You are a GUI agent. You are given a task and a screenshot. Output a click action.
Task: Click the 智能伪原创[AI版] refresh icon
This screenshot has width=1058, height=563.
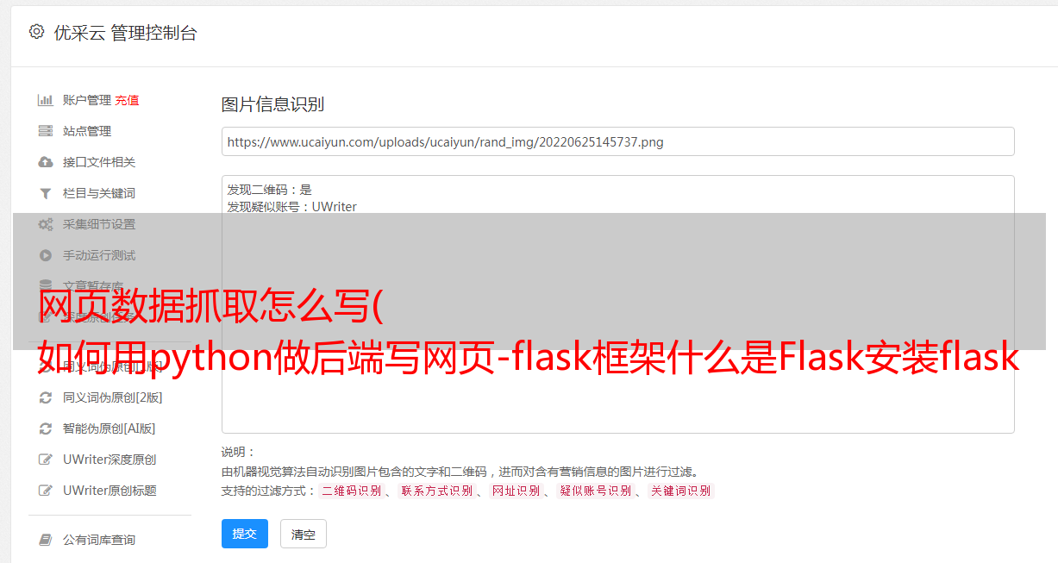pyautogui.click(x=46, y=429)
